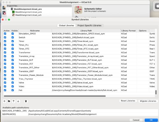Click the Transistor_FET_Other nickname cell
Image resolution: width=159 pixels, height=122 pixels.
point(35,67)
